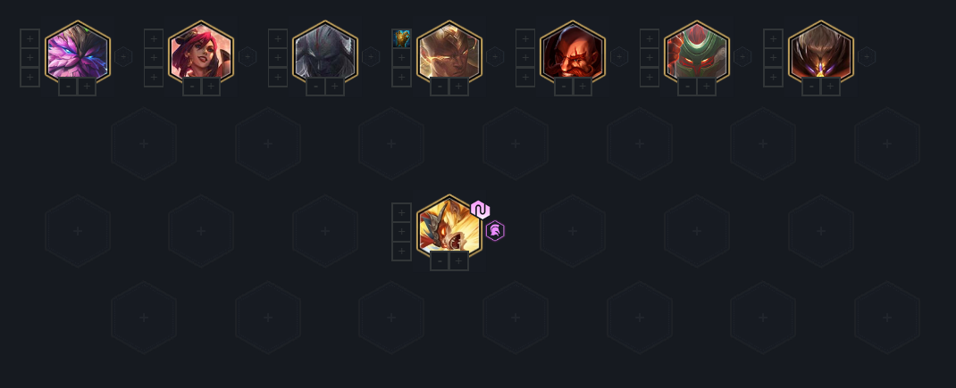
Task: Click empty hex directly right of Gnar
Action: pyautogui.click(x=573, y=231)
